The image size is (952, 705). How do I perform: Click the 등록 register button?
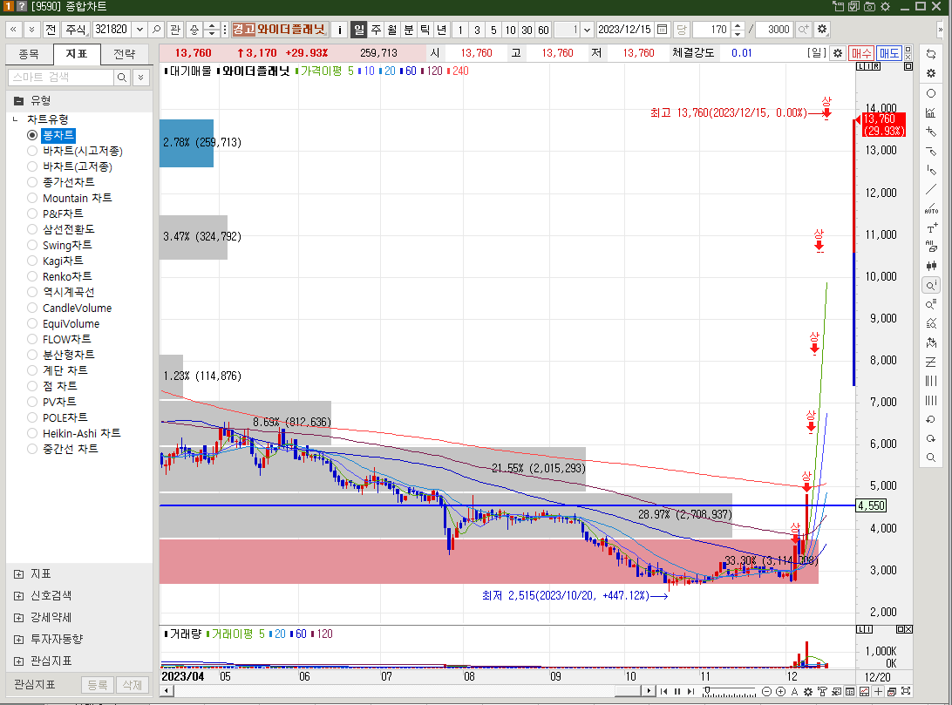[x=97, y=685]
